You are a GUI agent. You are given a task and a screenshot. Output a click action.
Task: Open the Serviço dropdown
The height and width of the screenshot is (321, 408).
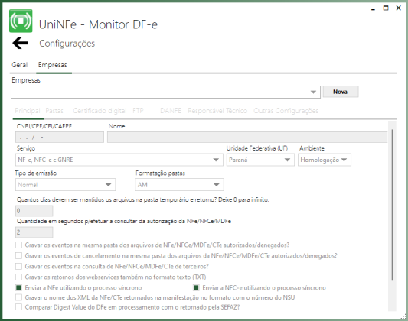coord(119,160)
